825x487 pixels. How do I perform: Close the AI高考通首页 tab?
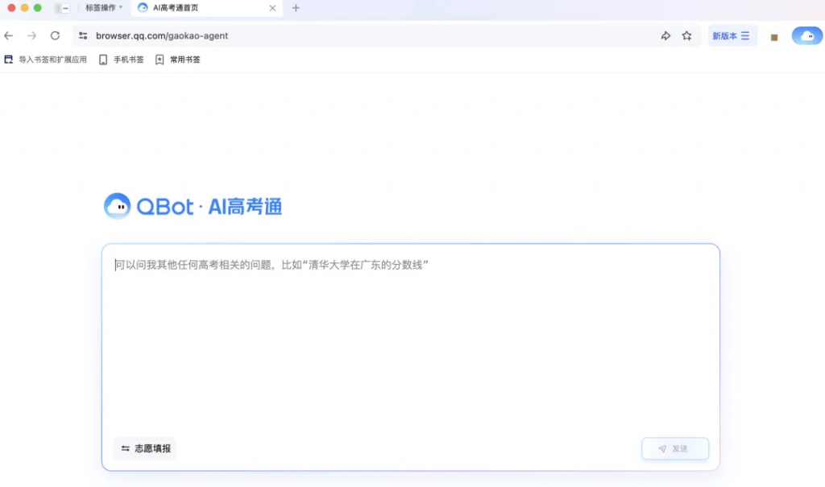pyautogui.click(x=272, y=8)
